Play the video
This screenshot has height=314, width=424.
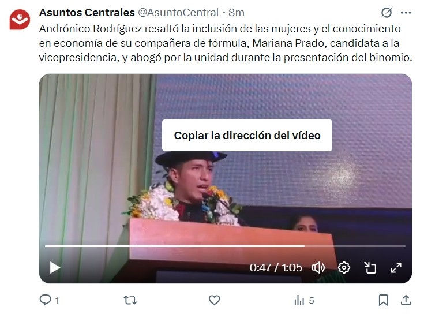pyautogui.click(x=55, y=268)
